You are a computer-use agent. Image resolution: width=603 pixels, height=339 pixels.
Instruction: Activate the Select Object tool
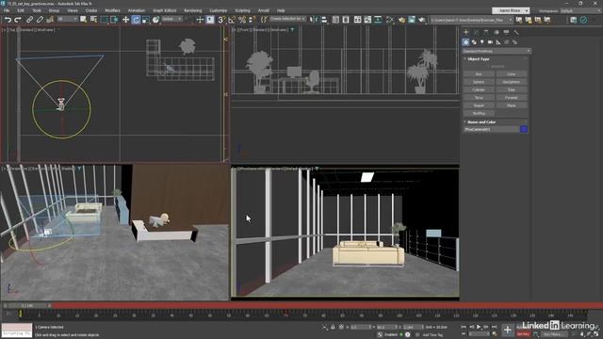click(83, 20)
